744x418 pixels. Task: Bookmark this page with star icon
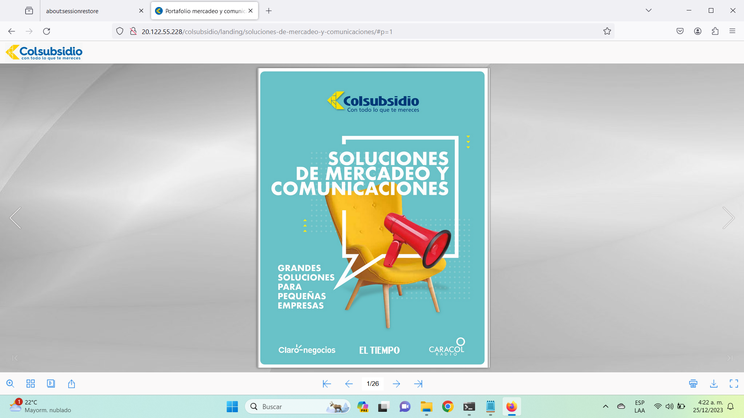coord(607,31)
